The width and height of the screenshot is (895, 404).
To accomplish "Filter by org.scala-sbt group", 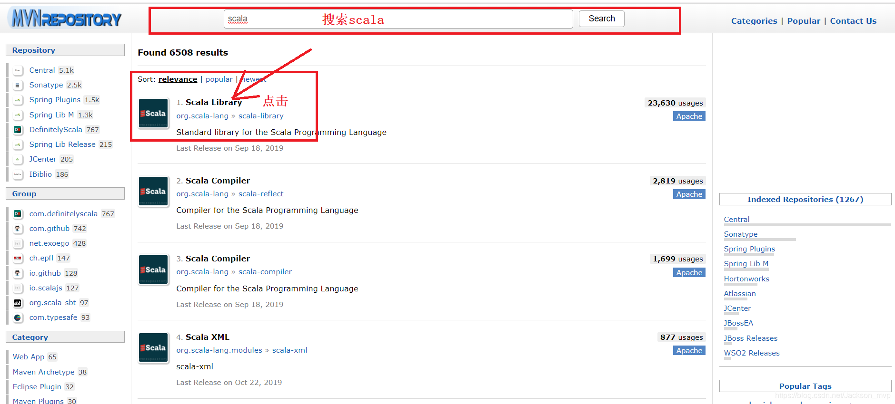I will (52, 303).
